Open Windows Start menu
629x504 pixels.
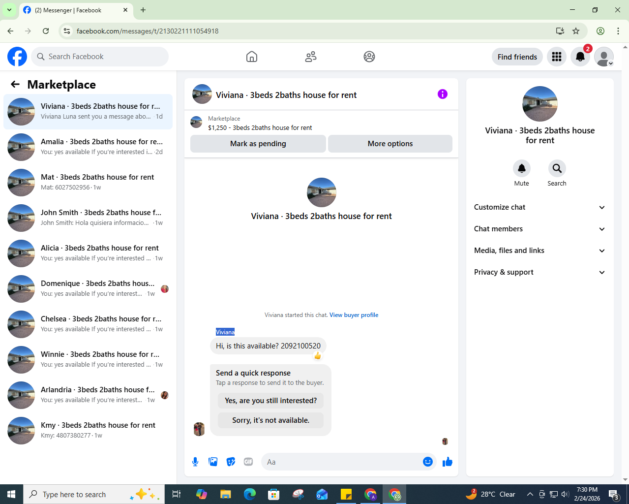pyautogui.click(x=11, y=494)
